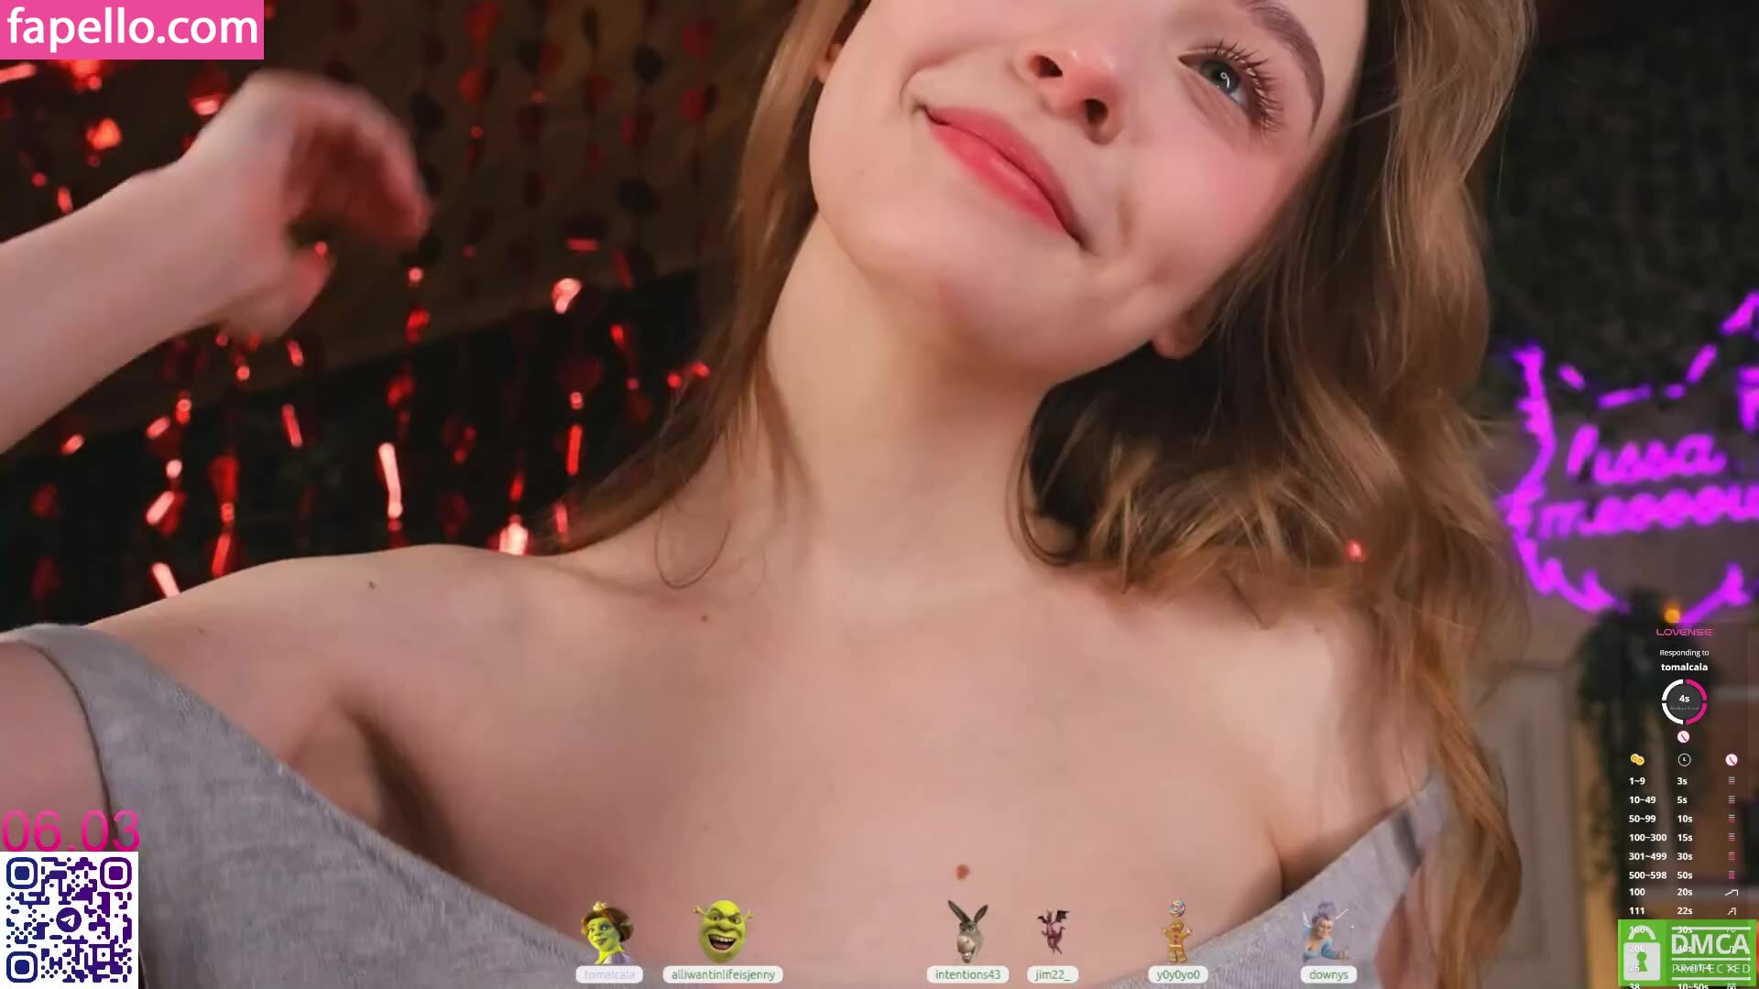
Task: Open the fapello.com watermark link
Action: [132, 28]
